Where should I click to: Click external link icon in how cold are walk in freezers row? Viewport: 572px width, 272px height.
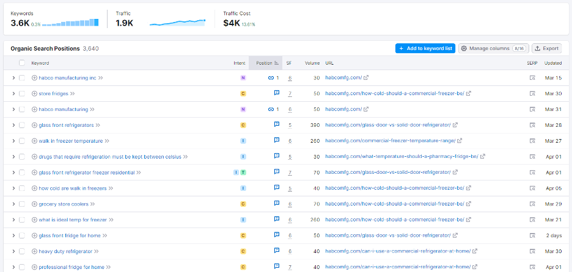(x=468, y=188)
